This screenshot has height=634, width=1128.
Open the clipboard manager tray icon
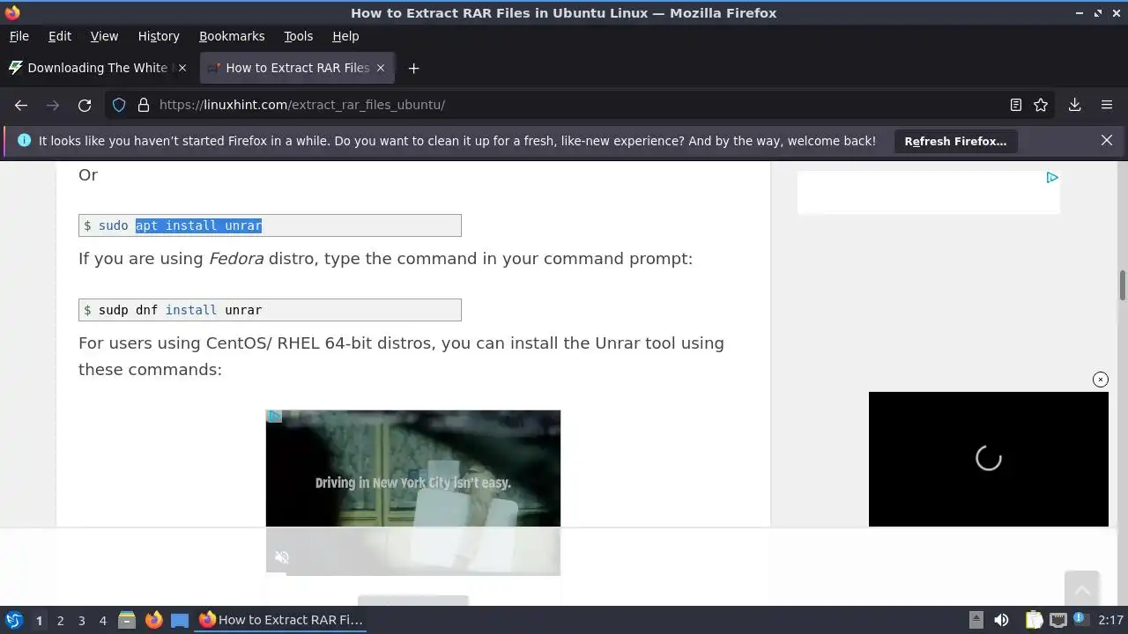pos(1034,620)
